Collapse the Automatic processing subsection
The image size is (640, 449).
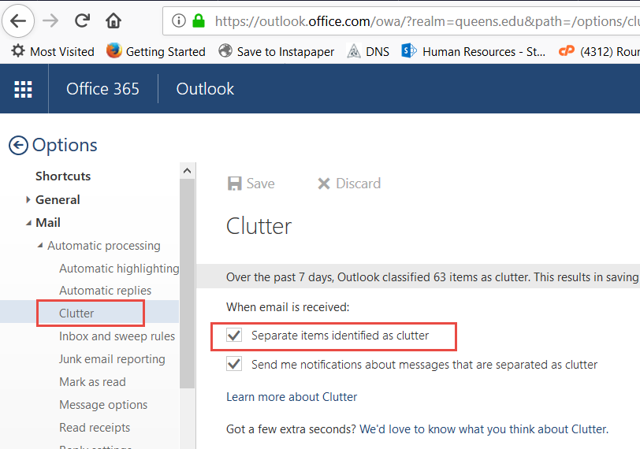pos(40,246)
